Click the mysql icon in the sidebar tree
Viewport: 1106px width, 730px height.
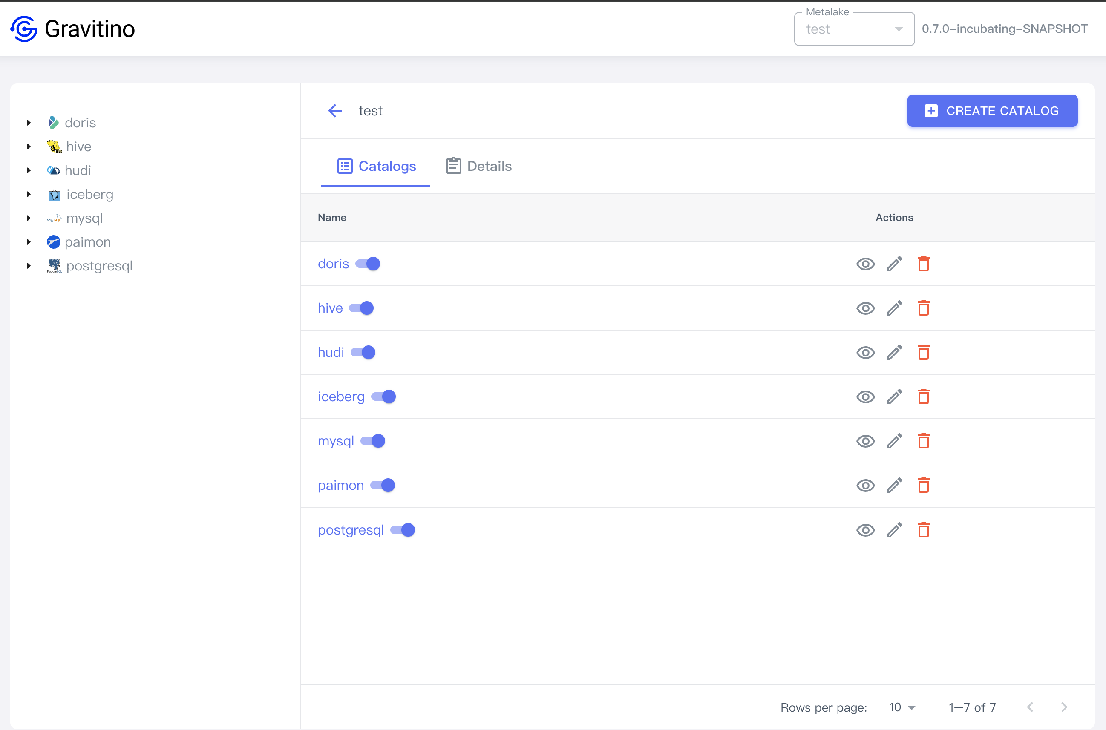[x=54, y=218]
